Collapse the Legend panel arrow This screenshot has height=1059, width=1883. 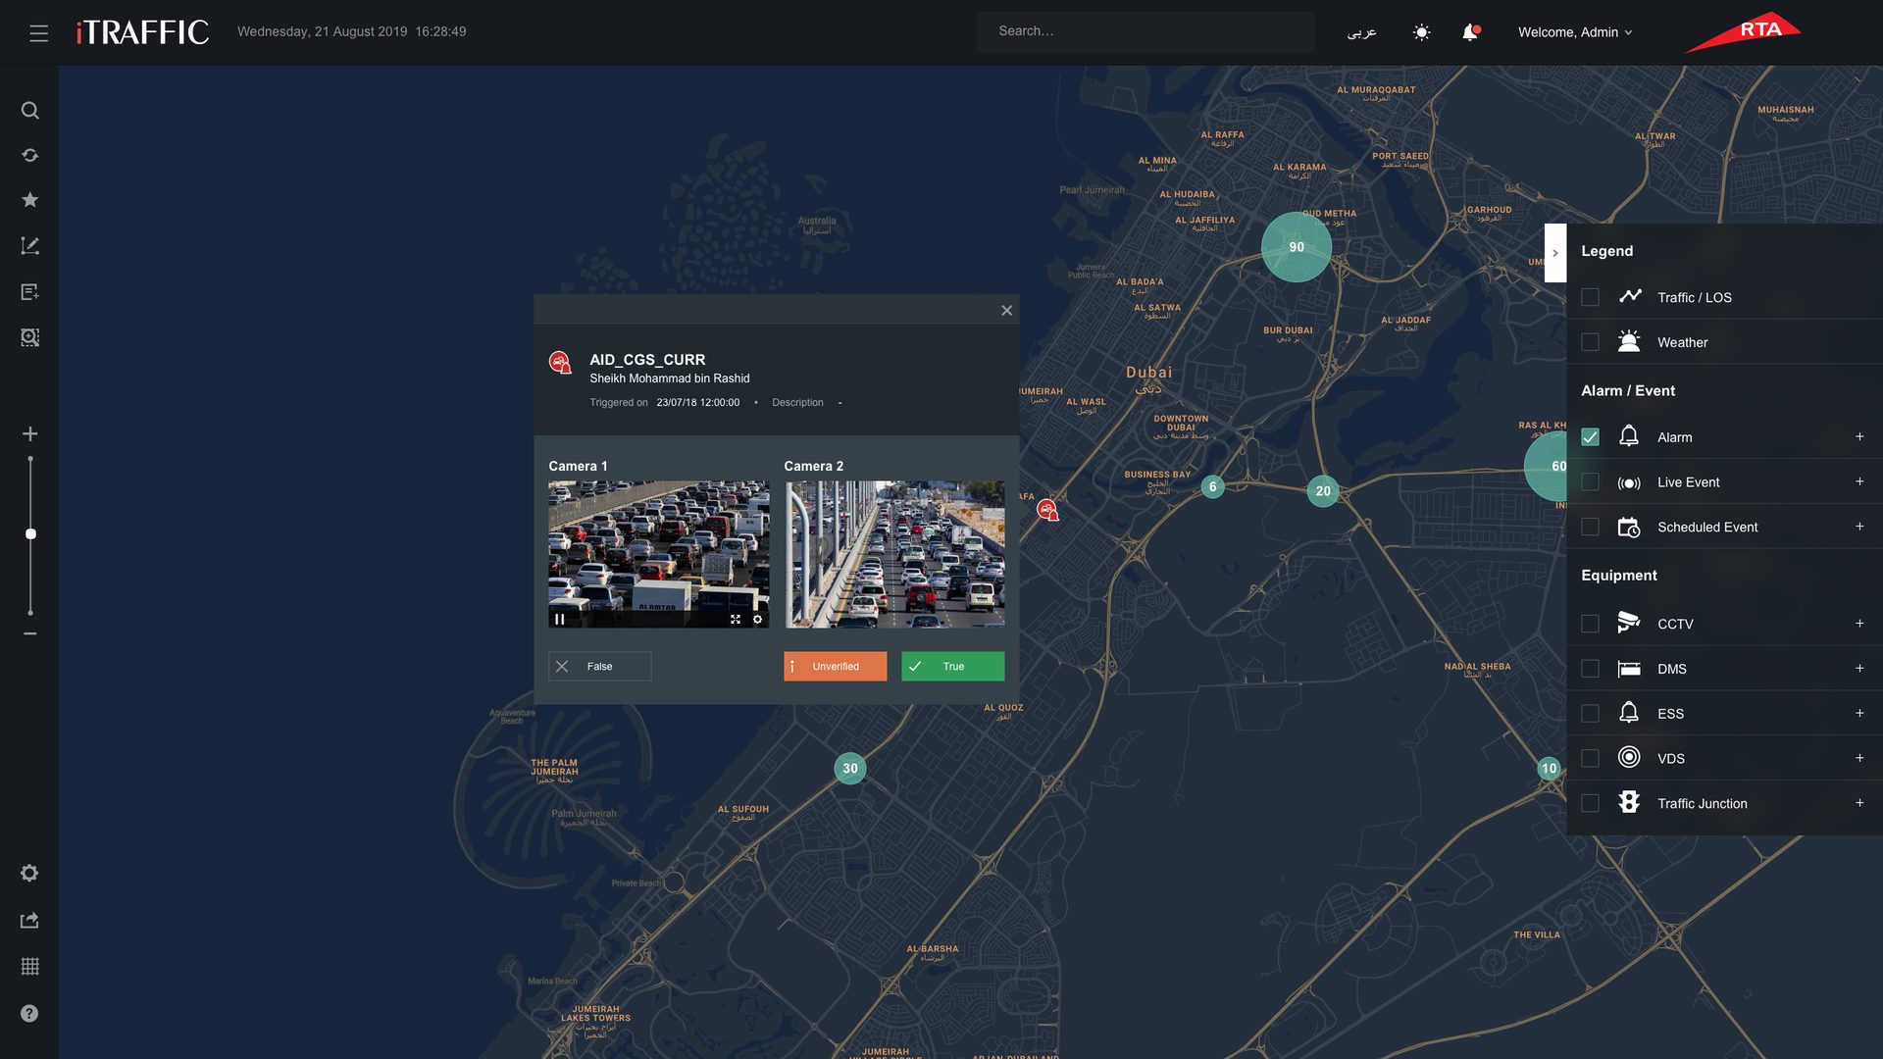[x=1555, y=253]
